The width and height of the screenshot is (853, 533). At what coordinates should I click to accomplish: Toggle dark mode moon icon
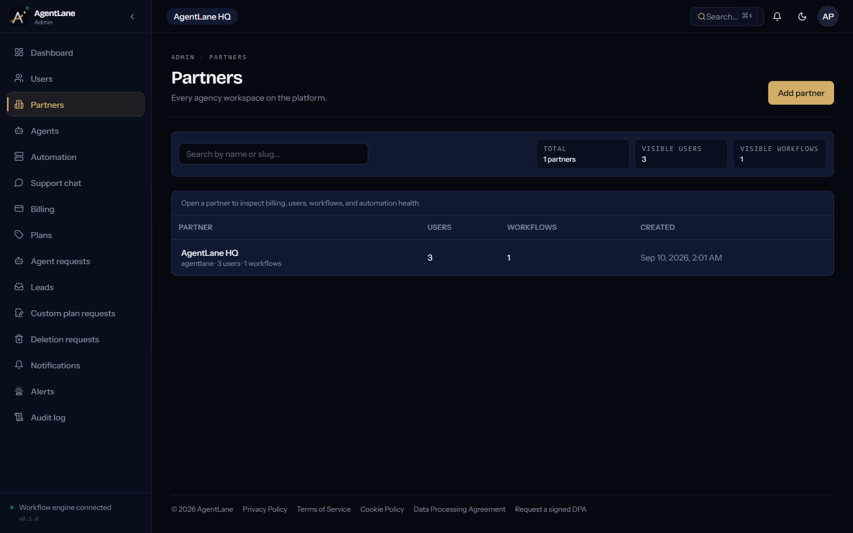[x=802, y=17]
